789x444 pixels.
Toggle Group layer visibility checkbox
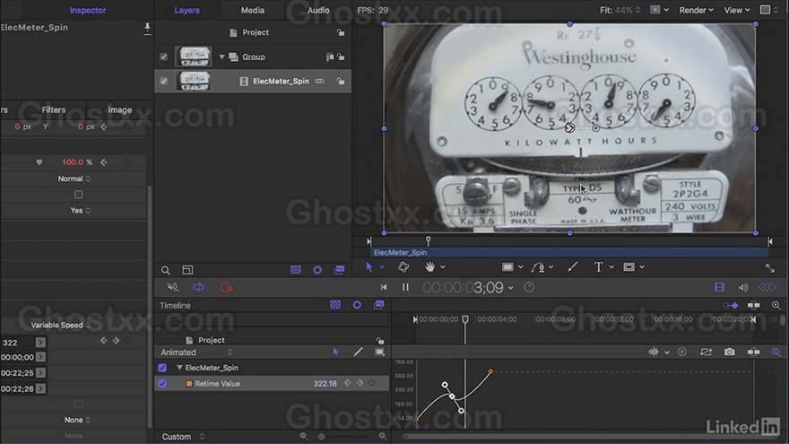(x=163, y=57)
